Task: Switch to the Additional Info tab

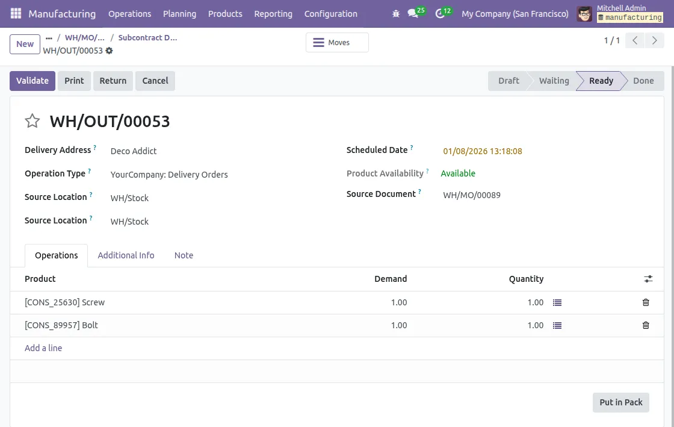Action: (126, 255)
